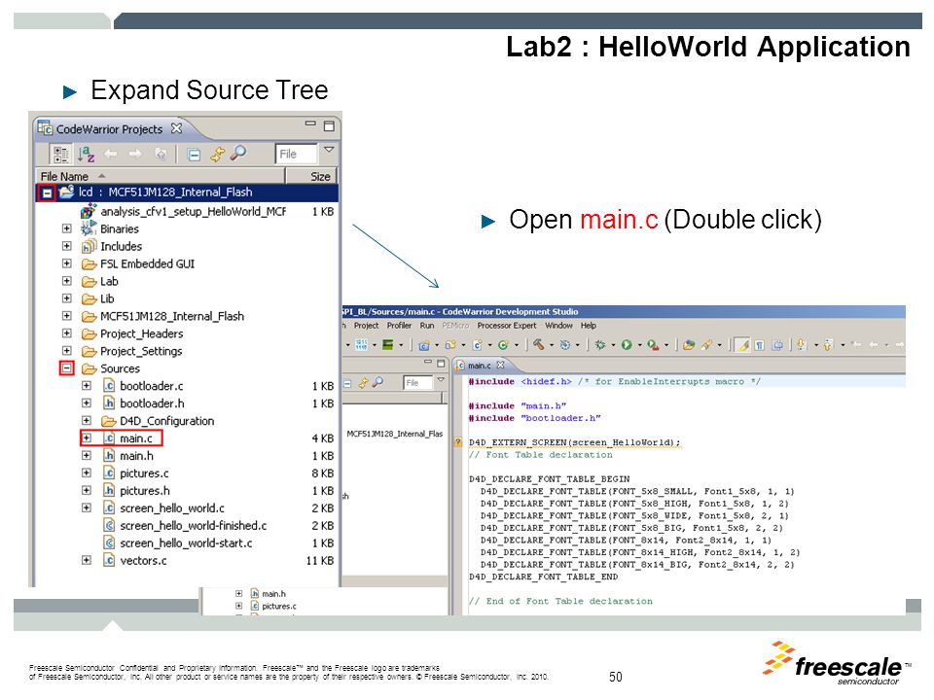Expand the Project_Settings folder

(x=67, y=351)
